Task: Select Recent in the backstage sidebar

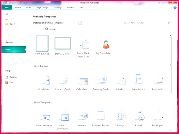Action: pos(9,42)
